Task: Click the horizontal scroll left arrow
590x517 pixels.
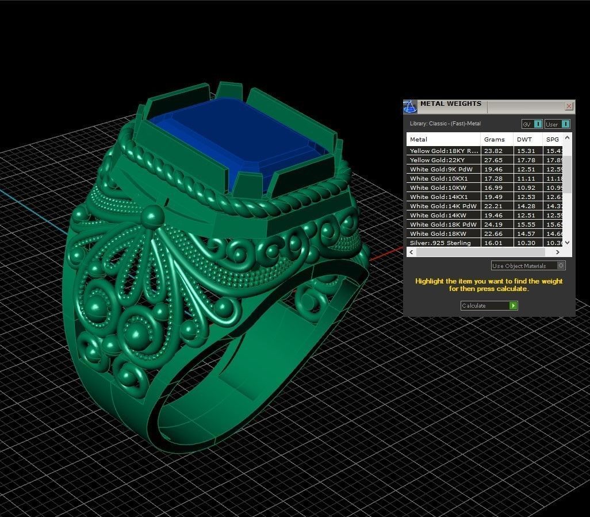Action: (411, 252)
